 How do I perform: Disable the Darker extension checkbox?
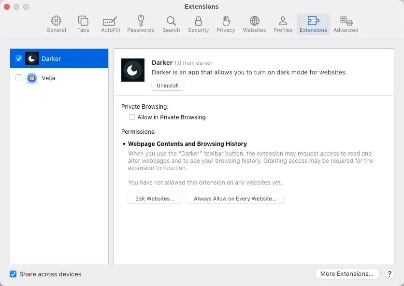point(18,58)
